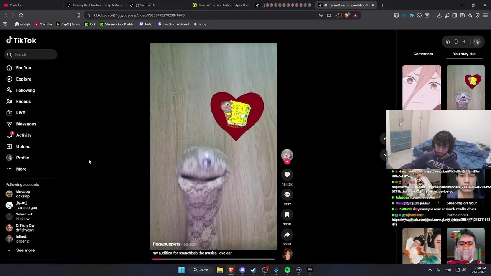Open the Brave Shields icon
Image resolution: width=491 pixels, height=276 pixels.
point(347,15)
